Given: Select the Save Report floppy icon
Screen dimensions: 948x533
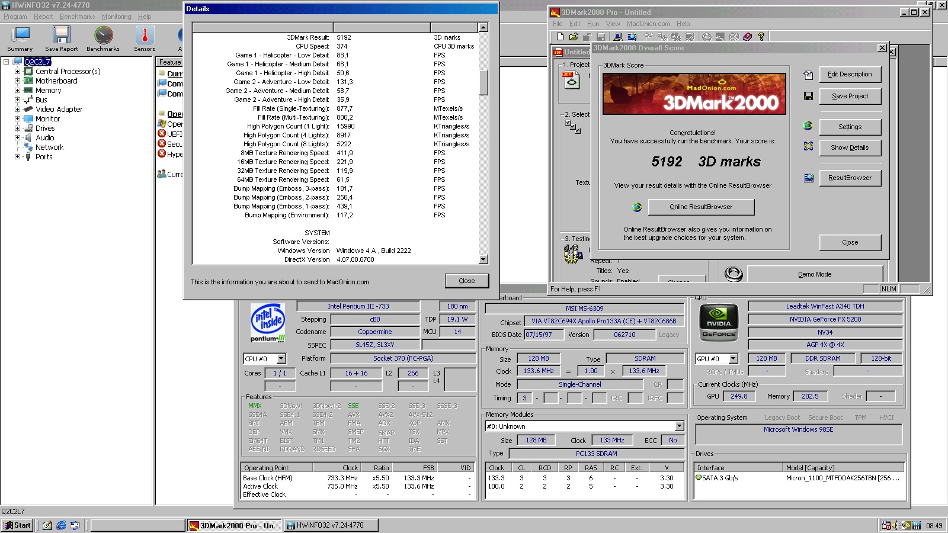Looking at the screenshot, I should point(61,36).
